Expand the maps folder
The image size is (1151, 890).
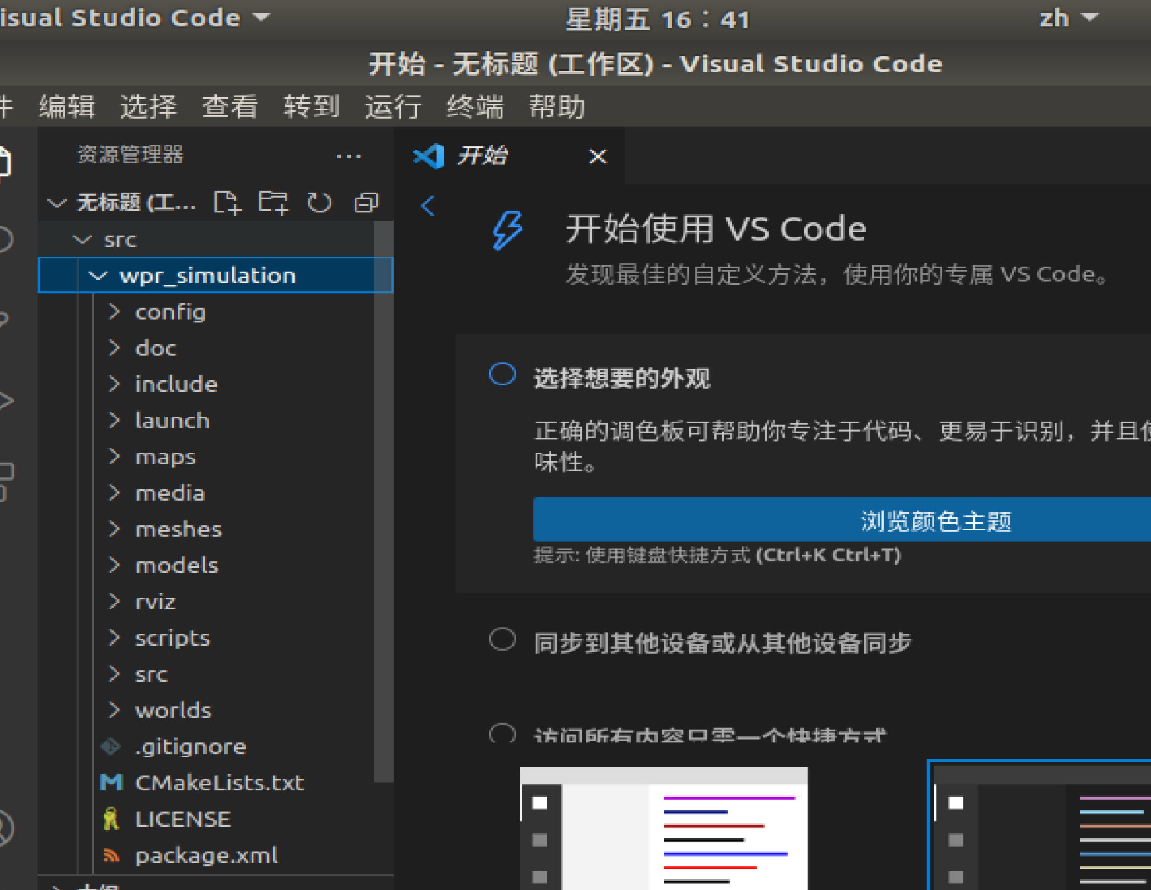[x=114, y=457]
